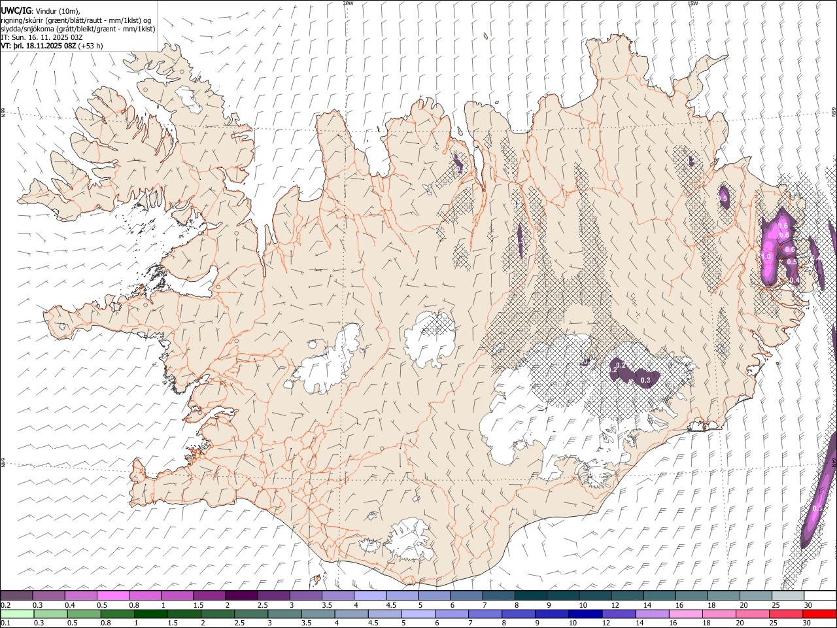
Task: Select the light purple lower swatch between 14 and 16
Action: 652,614
